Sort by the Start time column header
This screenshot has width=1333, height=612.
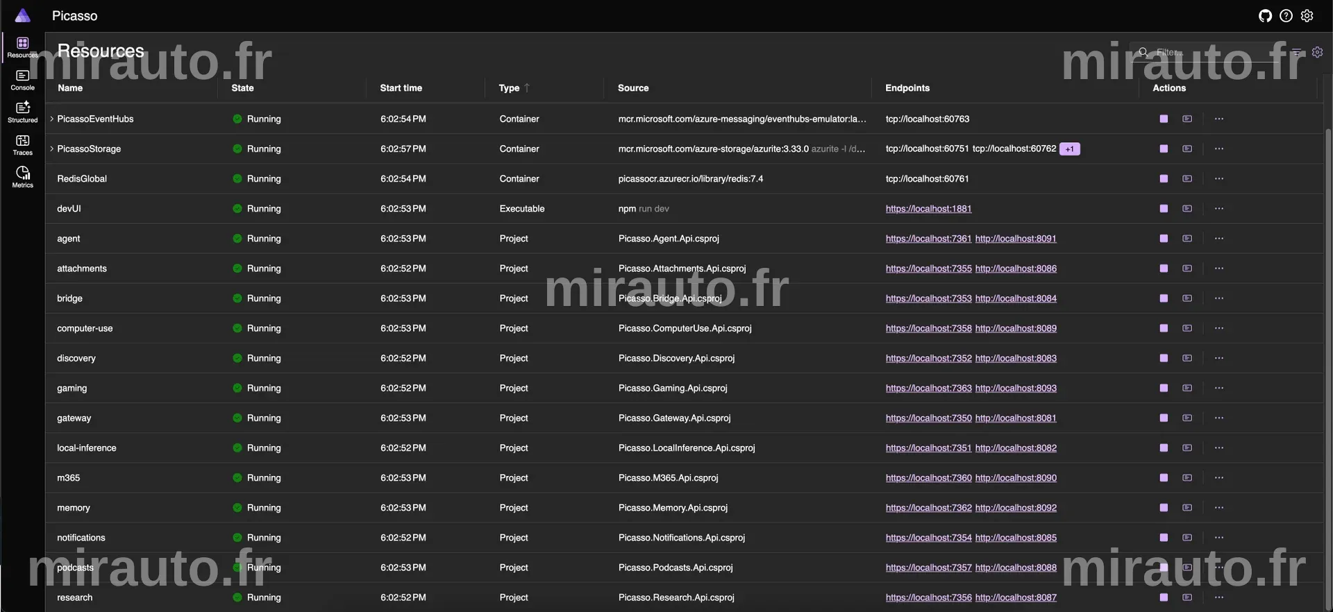(401, 87)
